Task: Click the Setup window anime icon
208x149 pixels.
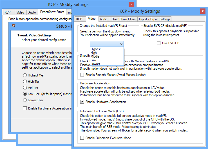Action: (13, 26)
